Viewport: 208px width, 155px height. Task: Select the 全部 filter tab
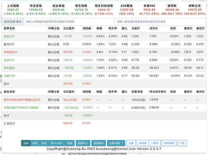point(26,143)
